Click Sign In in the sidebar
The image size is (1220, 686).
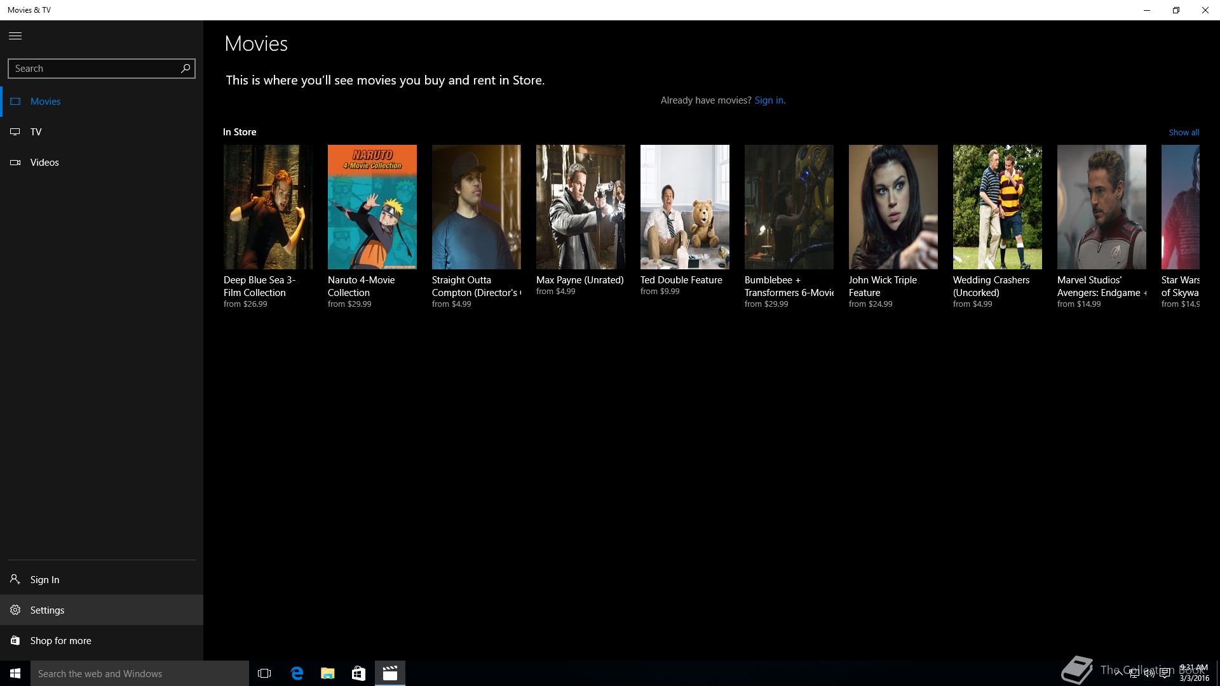point(102,579)
